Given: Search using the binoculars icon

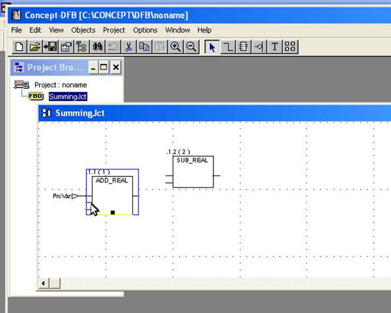Looking at the screenshot, I should click(x=98, y=46).
